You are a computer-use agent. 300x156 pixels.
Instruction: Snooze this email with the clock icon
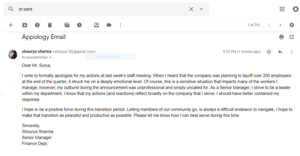click(79, 25)
